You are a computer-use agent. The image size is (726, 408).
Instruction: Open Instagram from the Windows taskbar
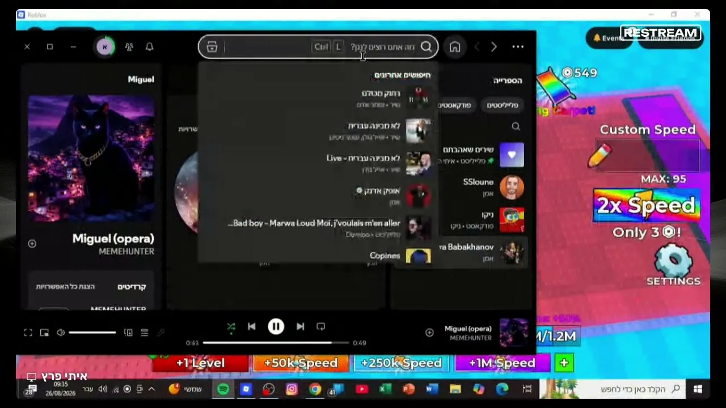292,389
